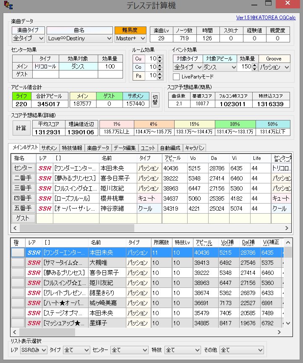Open the 難易度 dropdown showing Master+
This screenshot has height=363, width=303.
(131, 39)
